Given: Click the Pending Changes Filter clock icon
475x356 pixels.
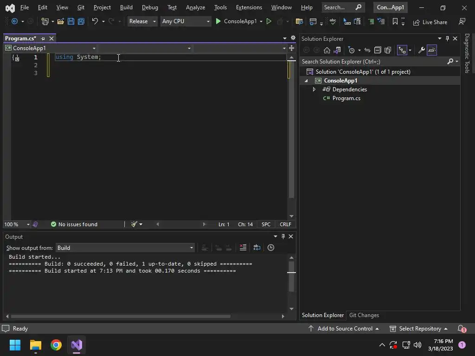Looking at the screenshot, I should pyautogui.click(x=352, y=50).
